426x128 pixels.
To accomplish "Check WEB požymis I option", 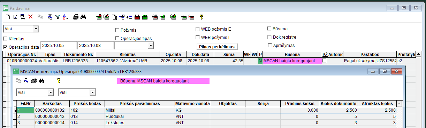I will pyautogui.click(x=198, y=37).
